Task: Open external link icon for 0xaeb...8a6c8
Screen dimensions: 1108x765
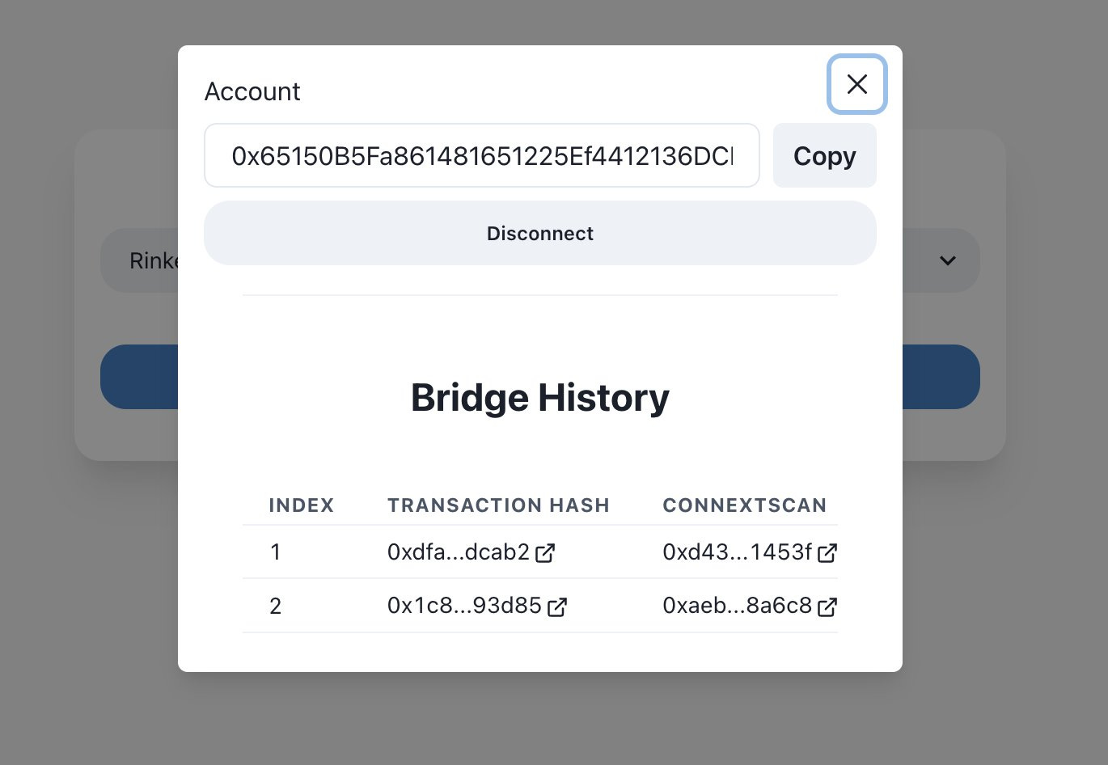Action: tap(827, 607)
